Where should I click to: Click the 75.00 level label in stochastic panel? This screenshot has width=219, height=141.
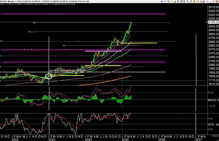coord(211,119)
